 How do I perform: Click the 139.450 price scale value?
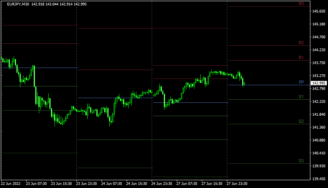319,179
